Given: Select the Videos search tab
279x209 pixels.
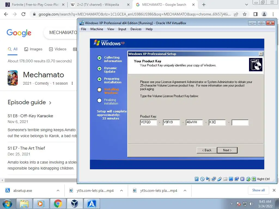Looking at the screenshot, I should [58, 49].
